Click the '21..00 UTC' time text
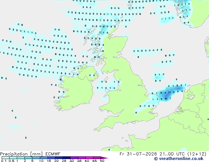Viewport: 209px width, 162px height. coord(172,154)
